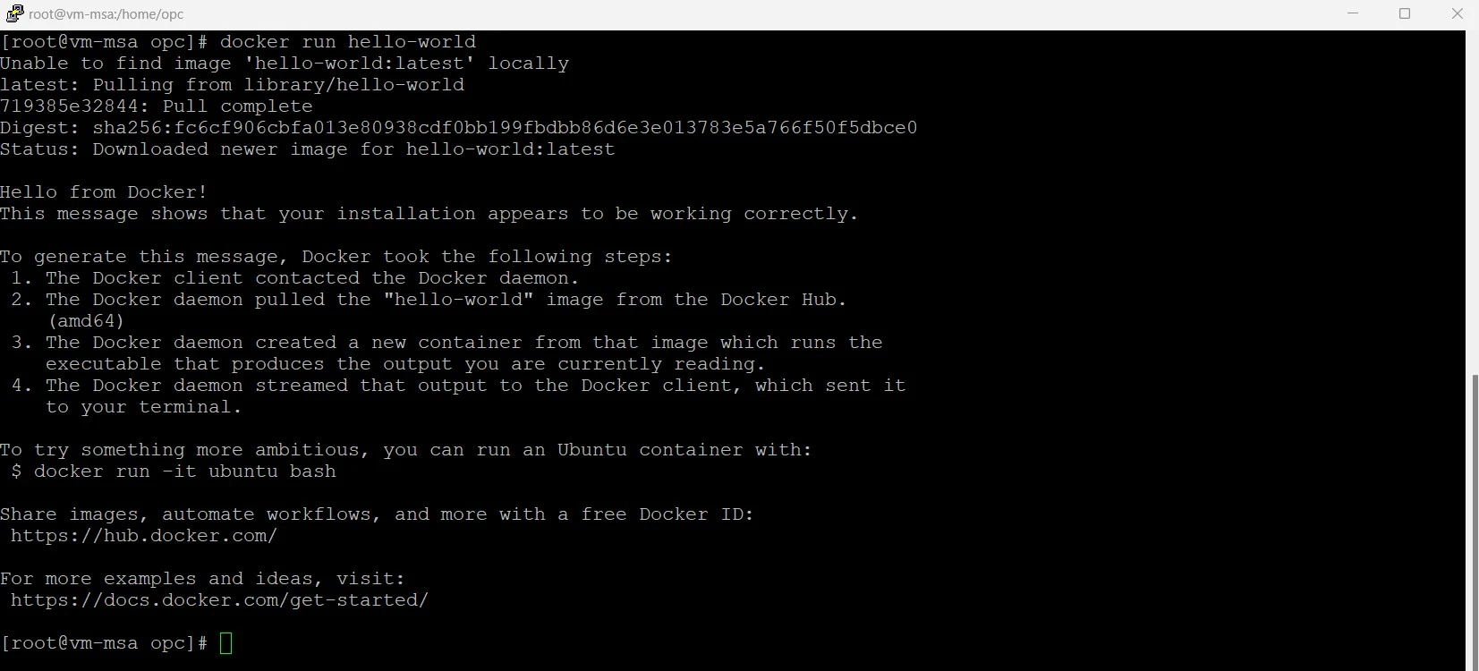The width and height of the screenshot is (1479, 671).
Task: Minimize the terminal window
Action: [1353, 13]
